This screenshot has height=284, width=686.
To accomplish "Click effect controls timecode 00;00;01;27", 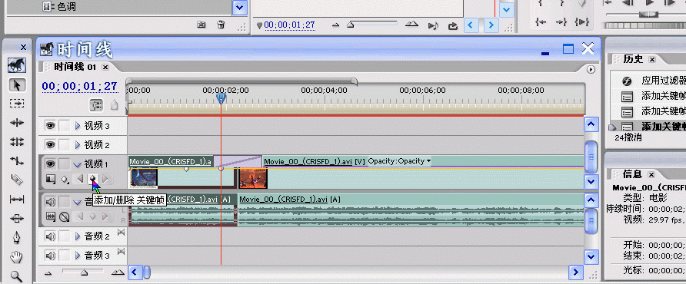I will click(x=289, y=25).
